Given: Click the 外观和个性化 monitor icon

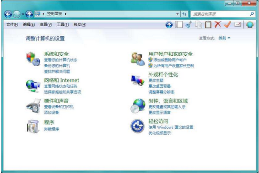Looking at the screenshot, I should click(x=138, y=81).
